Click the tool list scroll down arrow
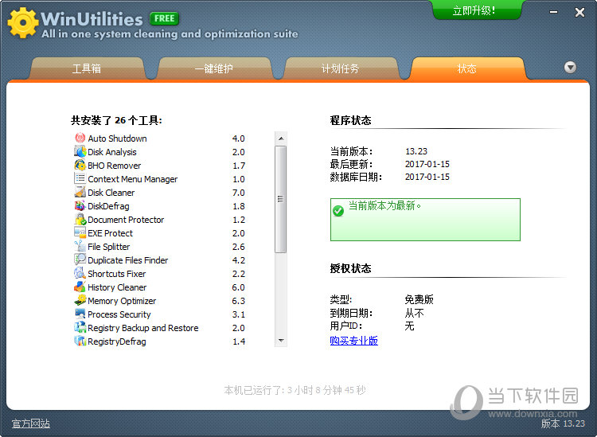Image resolution: width=597 pixels, height=437 pixels. tap(281, 341)
